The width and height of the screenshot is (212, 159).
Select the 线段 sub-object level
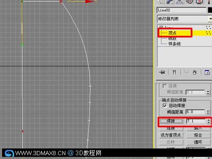pos(172,38)
